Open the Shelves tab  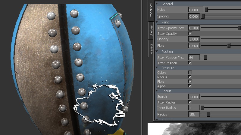point(151,31)
